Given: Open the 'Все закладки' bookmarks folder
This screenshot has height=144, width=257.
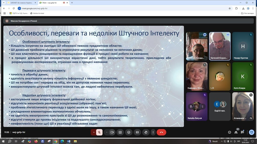Looking at the screenshot, I should tap(248, 13).
